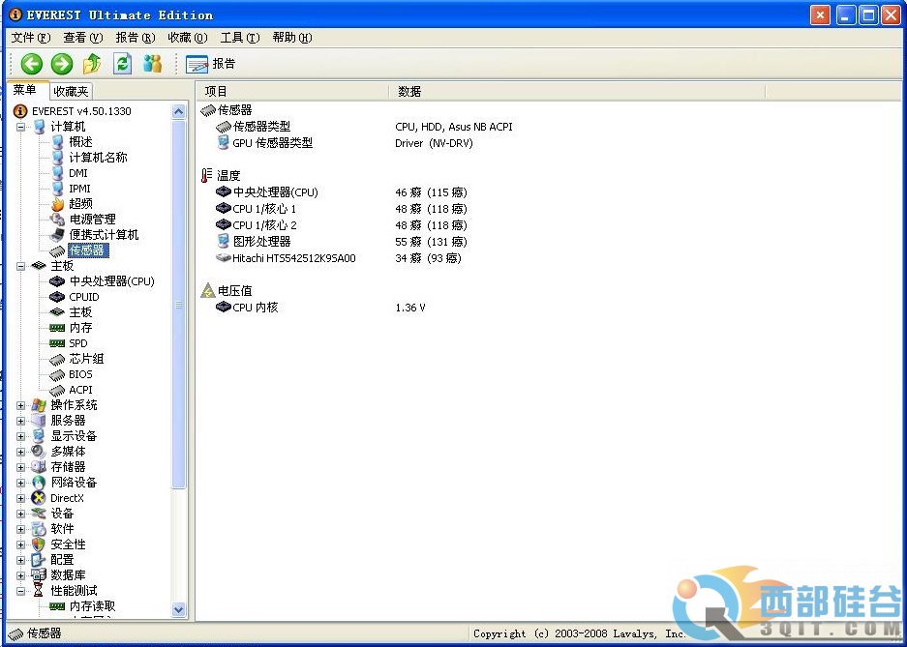Go forward with the green right arrow
This screenshot has width=907, height=647.
(62, 64)
